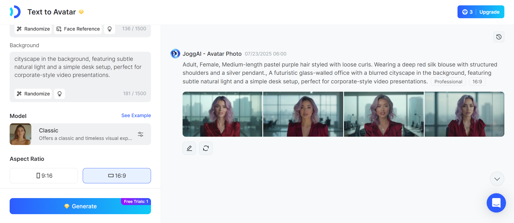Image resolution: width=514 pixels, height=223 pixels.
Task: Click the generated avatar prompt description text
Action: coord(340,73)
